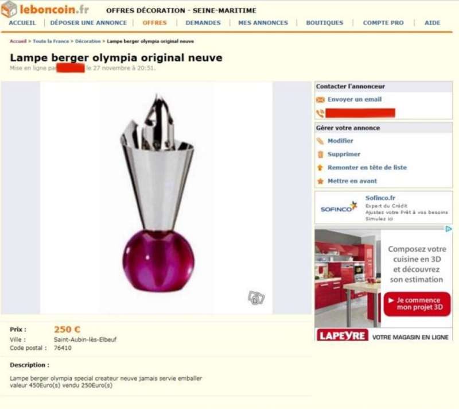Open Mes annonces in navigation
This screenshot has width=459, height=409.
(x=263, y=23)
